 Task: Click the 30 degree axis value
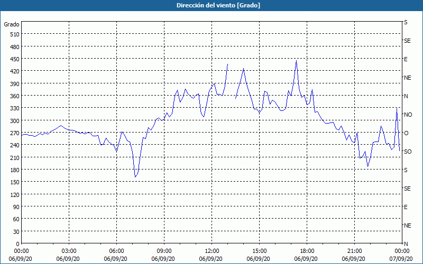pyautogui.click(x=16, y=232)
